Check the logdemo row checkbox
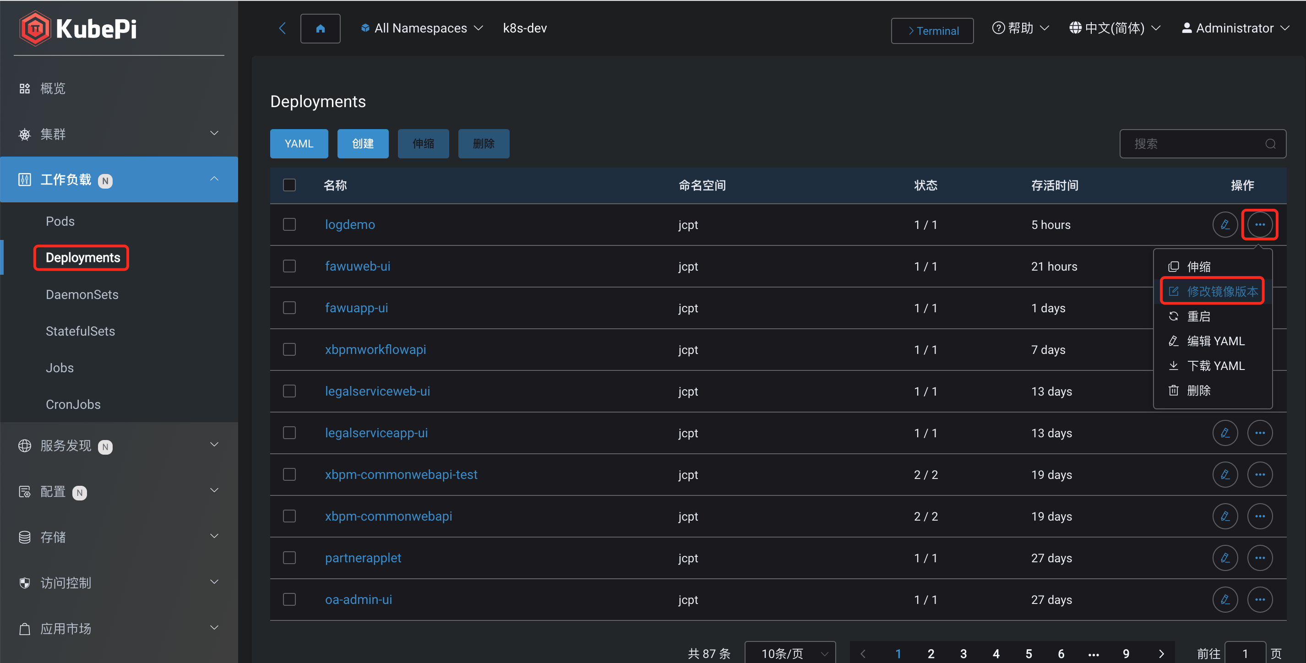The width and height of the screenshot is (1306, 663). [x=289, y=224]
